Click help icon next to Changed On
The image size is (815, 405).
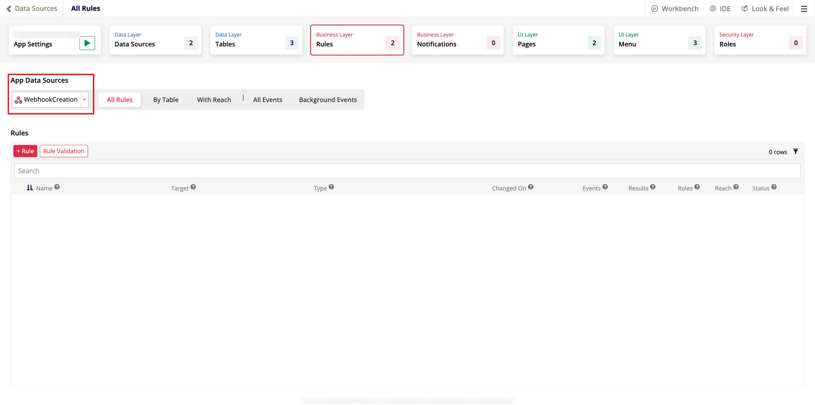pos(531,187)
